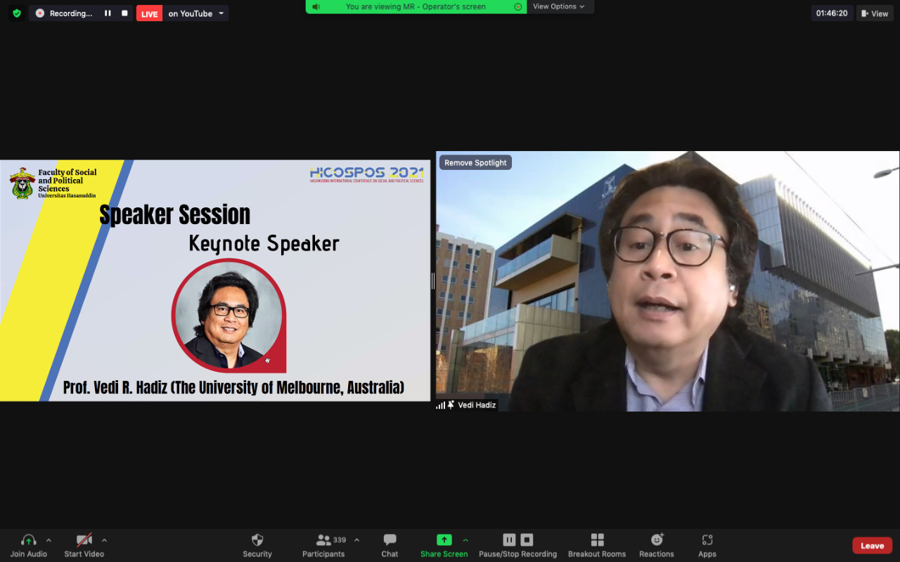Open the Apps panel
The image size is (900, 562).
[x=707, y=540]
